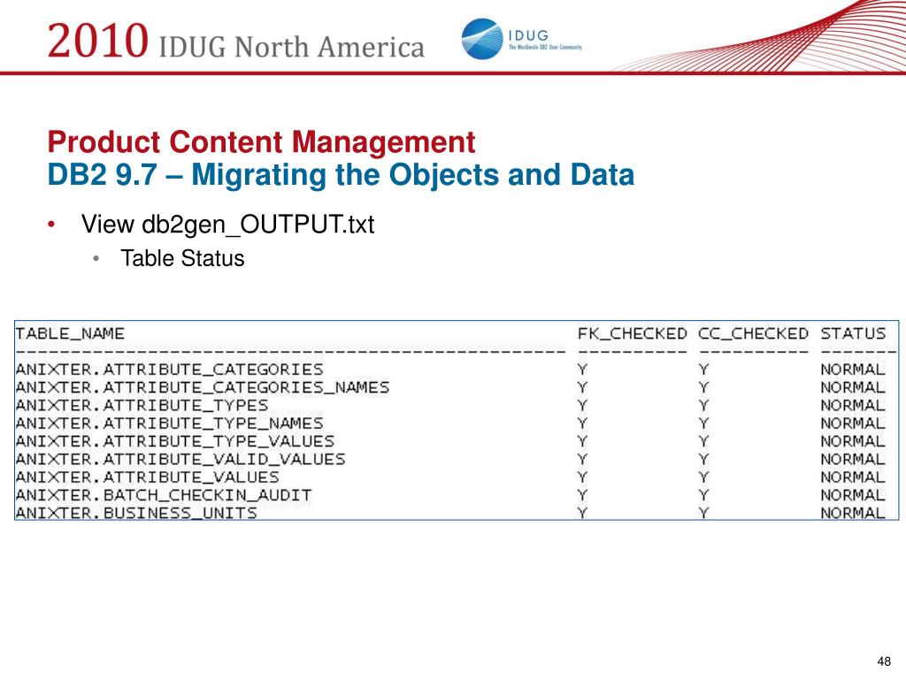The image size is (906, 679).
Task: Click the '2010 IDUG North America' heading
Action: pos(235,41)
